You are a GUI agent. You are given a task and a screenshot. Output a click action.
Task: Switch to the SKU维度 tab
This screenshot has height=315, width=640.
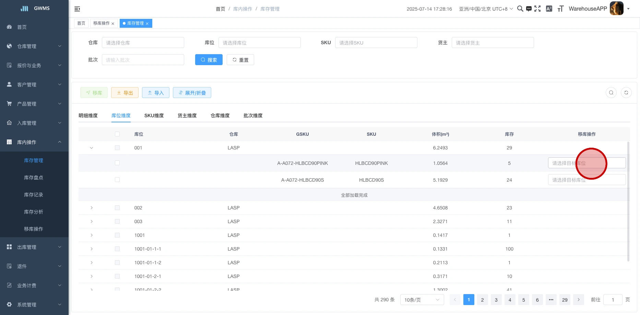coord(154,116)
